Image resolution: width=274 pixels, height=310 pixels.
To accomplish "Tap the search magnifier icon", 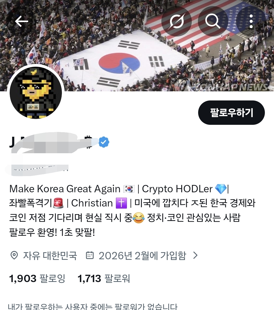I will [x=213, y=21].
